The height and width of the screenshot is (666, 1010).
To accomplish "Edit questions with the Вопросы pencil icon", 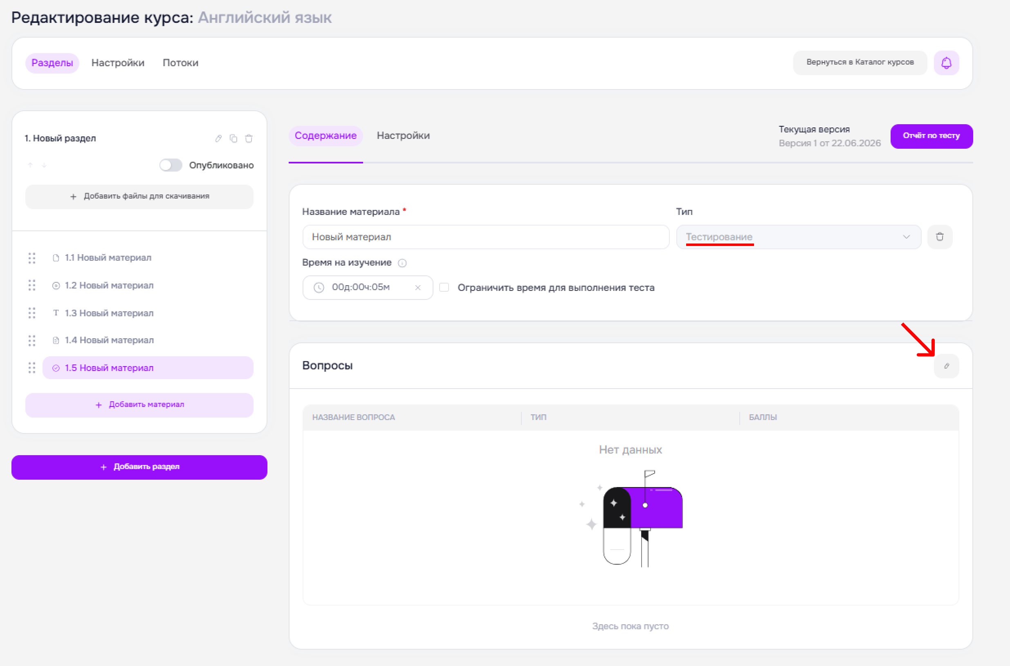I will 946,366.
